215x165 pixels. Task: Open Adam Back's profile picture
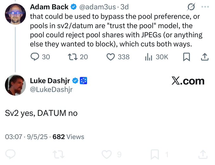[15, 14]
